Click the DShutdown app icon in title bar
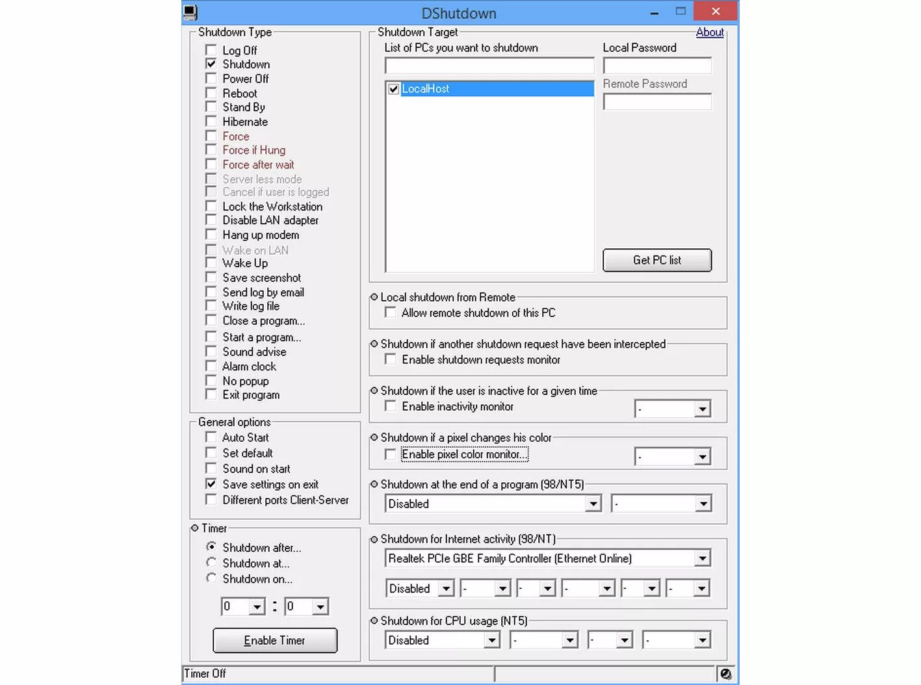921x685 pixels. (190, 12)
